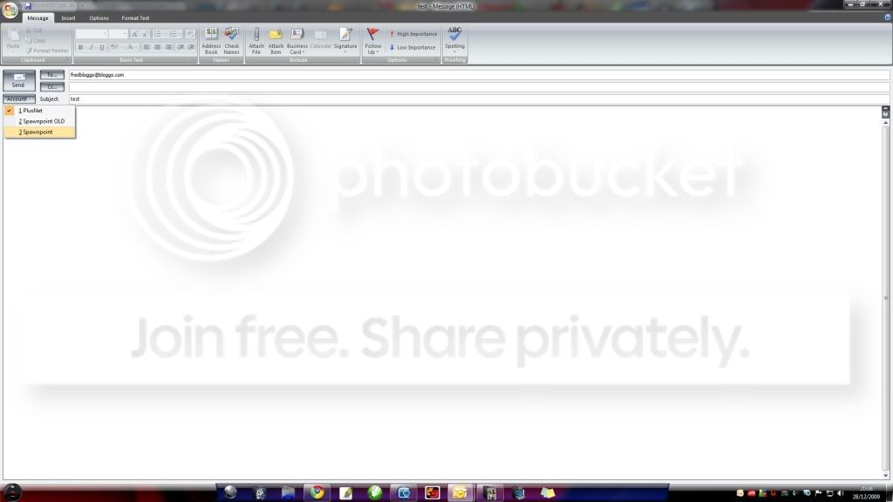Image resolution: width=893 pixels, height=502 pixels.
Task: Select the 3 Spawnpoint account
Action: coord(39,132)
